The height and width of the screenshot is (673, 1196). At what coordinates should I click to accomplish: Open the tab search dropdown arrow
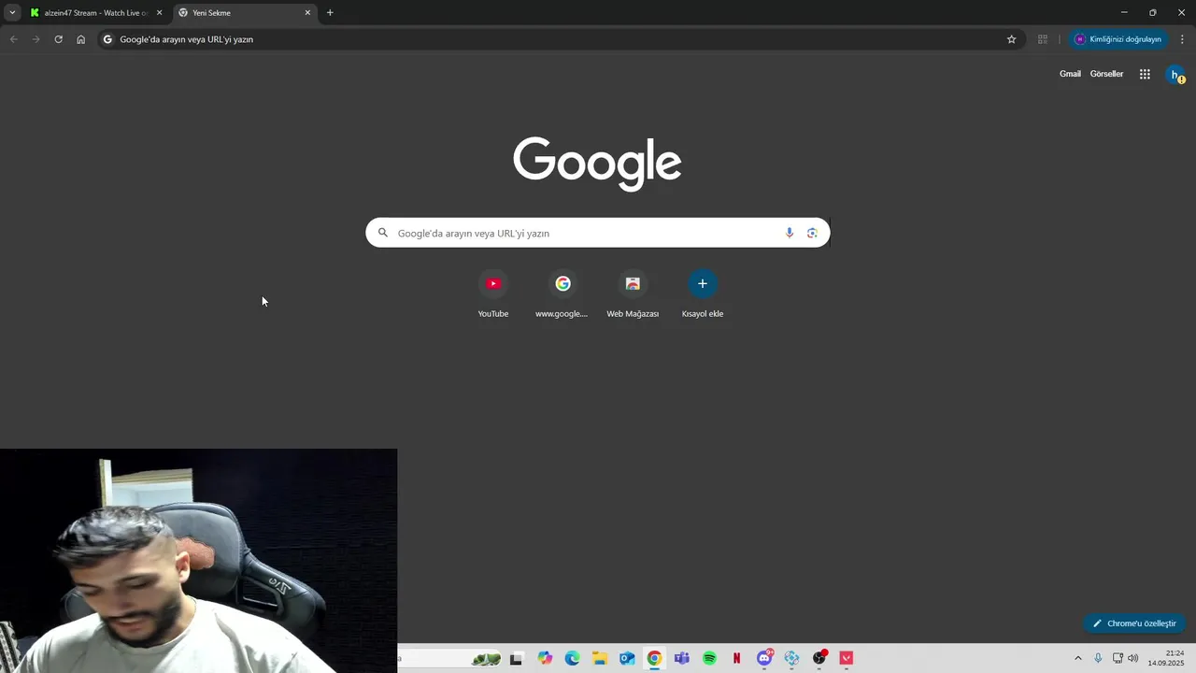pyautogui.click(x=12, y=13)
